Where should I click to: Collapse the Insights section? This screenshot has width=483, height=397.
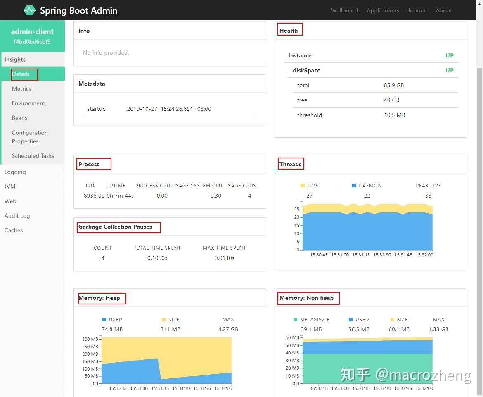[15, 59]
